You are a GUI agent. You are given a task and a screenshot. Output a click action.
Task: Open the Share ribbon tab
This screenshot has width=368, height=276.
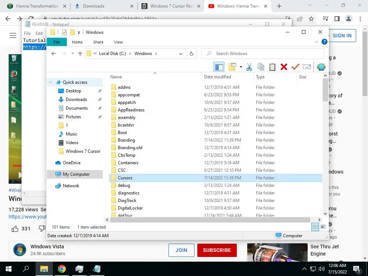[x=98, y=42]
